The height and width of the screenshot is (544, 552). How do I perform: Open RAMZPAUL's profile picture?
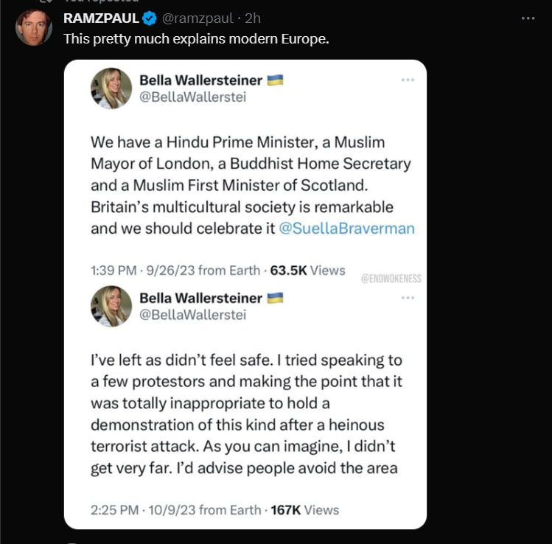[x=34, y=28]
